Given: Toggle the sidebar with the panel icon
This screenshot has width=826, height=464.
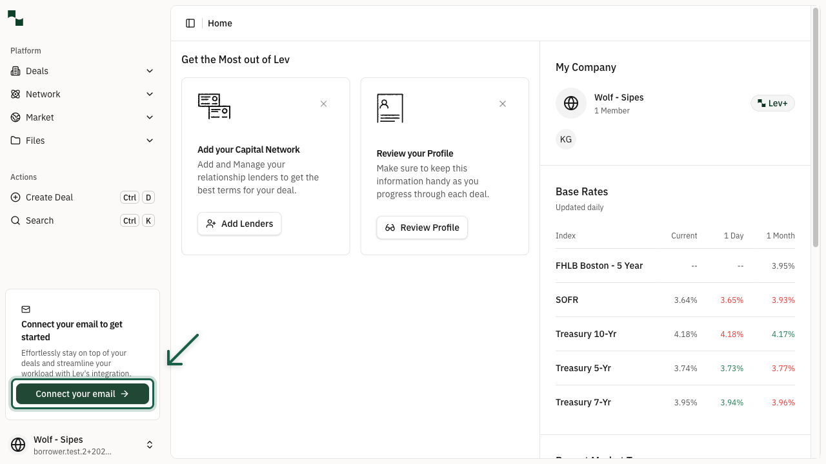Looking at the screenshot, I should [x=190, y=23].
